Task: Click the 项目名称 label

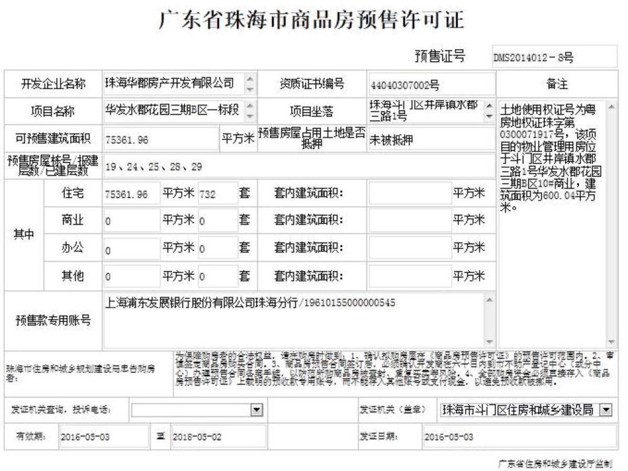Action: [53, 111]
